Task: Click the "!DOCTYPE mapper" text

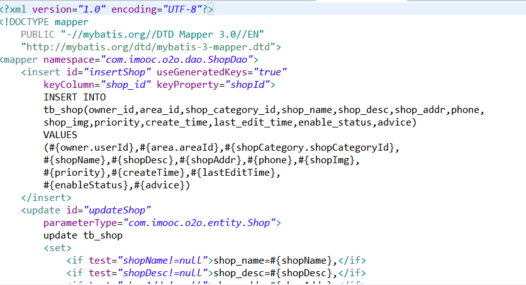Action: [46, 22]
